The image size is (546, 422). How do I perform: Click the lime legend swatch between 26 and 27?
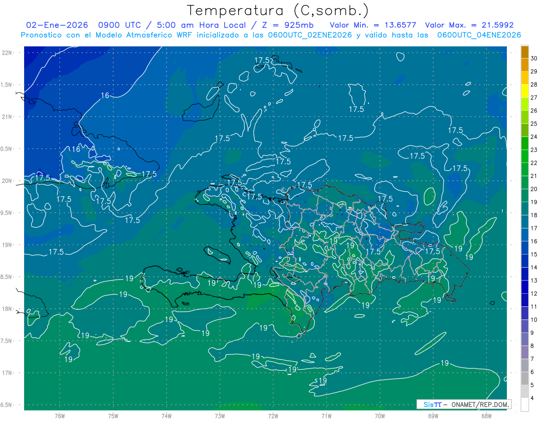pos(525,104)
